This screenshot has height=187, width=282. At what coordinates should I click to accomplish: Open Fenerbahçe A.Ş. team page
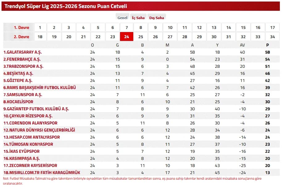pyautogui.click(x=22, y=59)
